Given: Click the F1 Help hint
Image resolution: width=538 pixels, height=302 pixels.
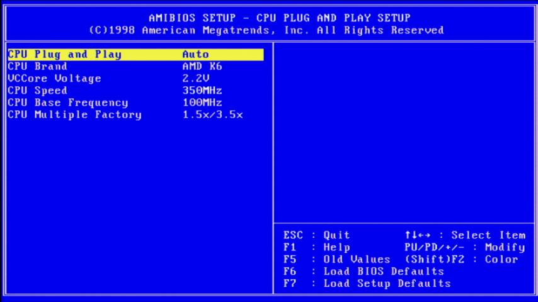Looking at the screenshot, I should tap(316, 247).
